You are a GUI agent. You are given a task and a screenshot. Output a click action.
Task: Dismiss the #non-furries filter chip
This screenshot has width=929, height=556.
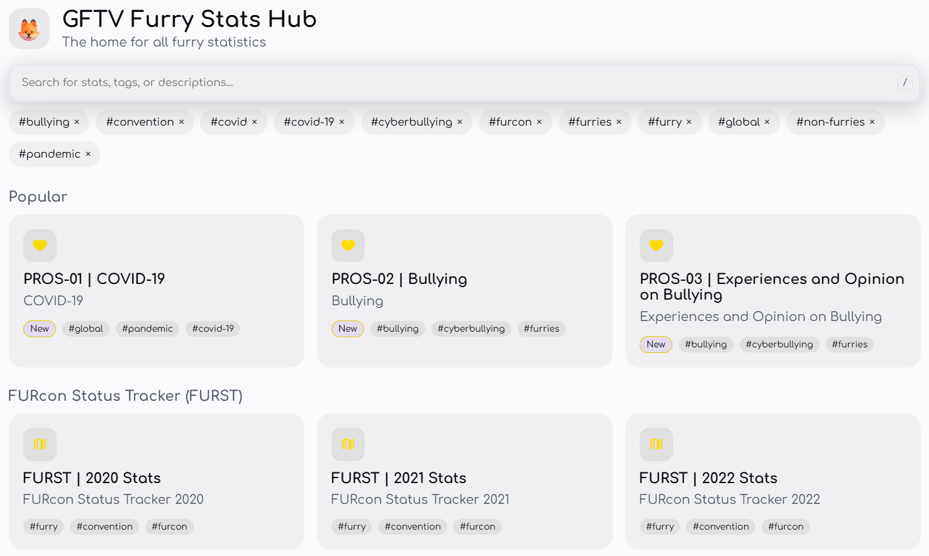tap(872, 122)
